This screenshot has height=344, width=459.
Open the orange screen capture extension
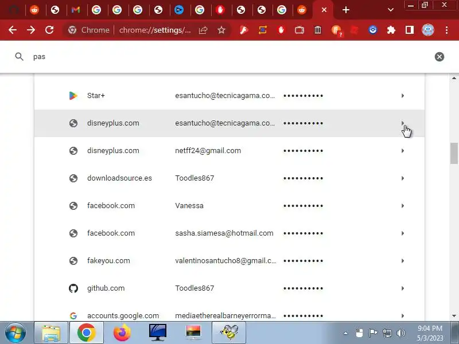(263, 30)
